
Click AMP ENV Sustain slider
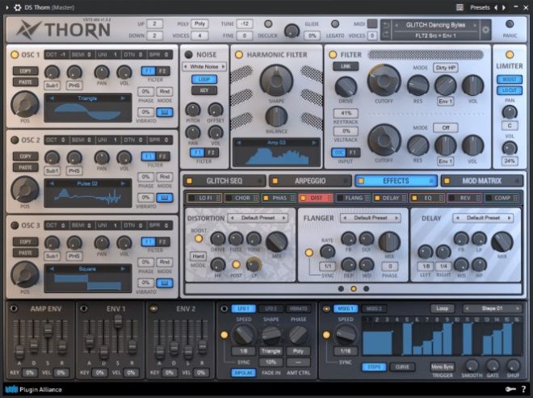pyautogui.click(x=48, y=329)
